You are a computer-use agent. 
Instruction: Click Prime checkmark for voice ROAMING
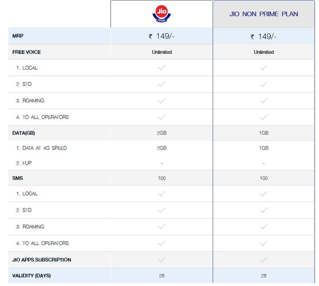click(162, 101)
